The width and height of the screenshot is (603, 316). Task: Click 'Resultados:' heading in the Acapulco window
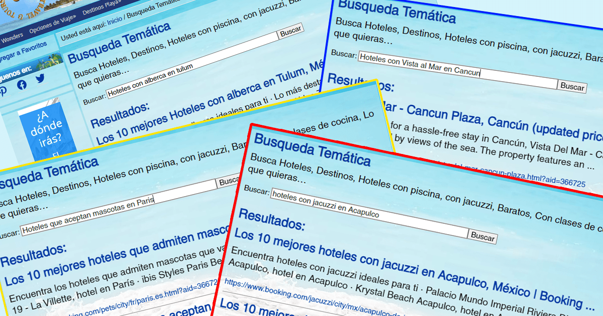272,219
